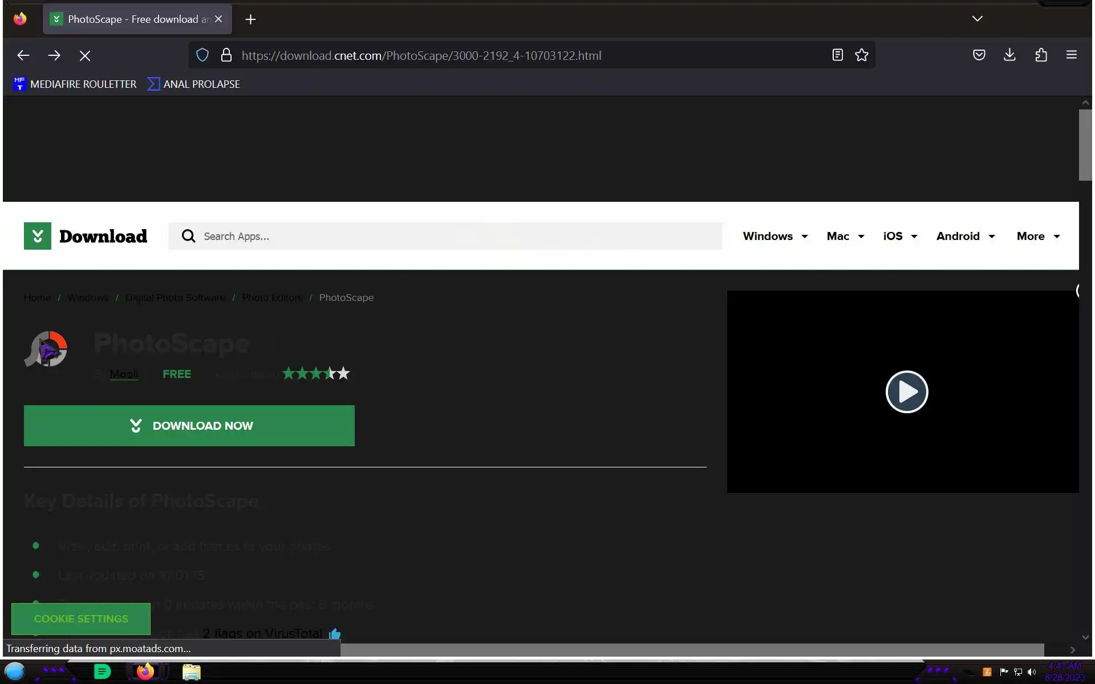The width and height of the screenshot is (1095, 684).
Task: Open COOKIE SETTINGS button
Action: [x=81, y=618]
